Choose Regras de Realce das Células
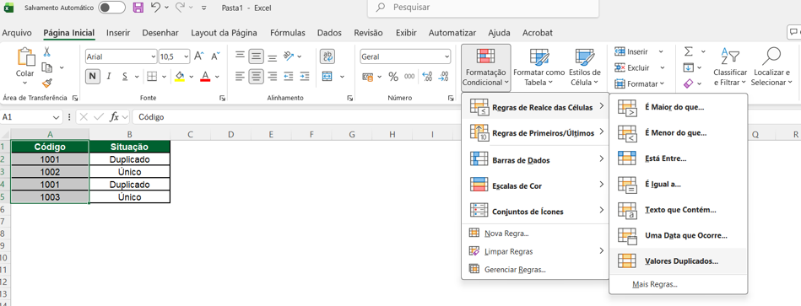 coord(535,107)
